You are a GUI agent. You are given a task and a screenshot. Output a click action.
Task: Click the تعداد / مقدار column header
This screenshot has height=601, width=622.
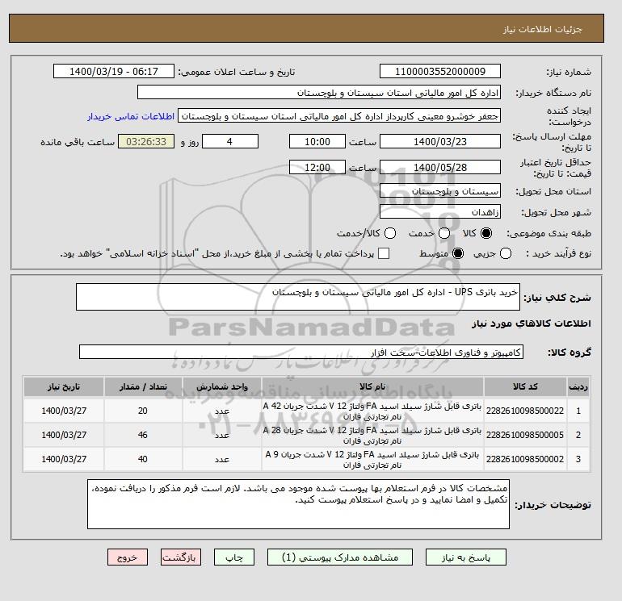click(143, 386)
